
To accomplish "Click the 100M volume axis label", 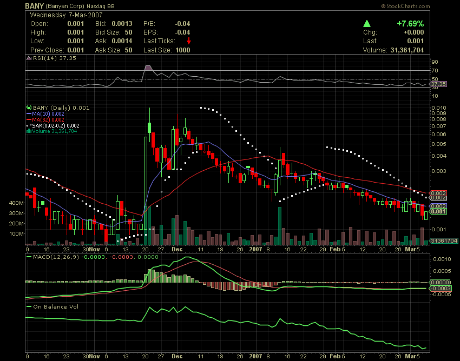I will coord(16,234).
